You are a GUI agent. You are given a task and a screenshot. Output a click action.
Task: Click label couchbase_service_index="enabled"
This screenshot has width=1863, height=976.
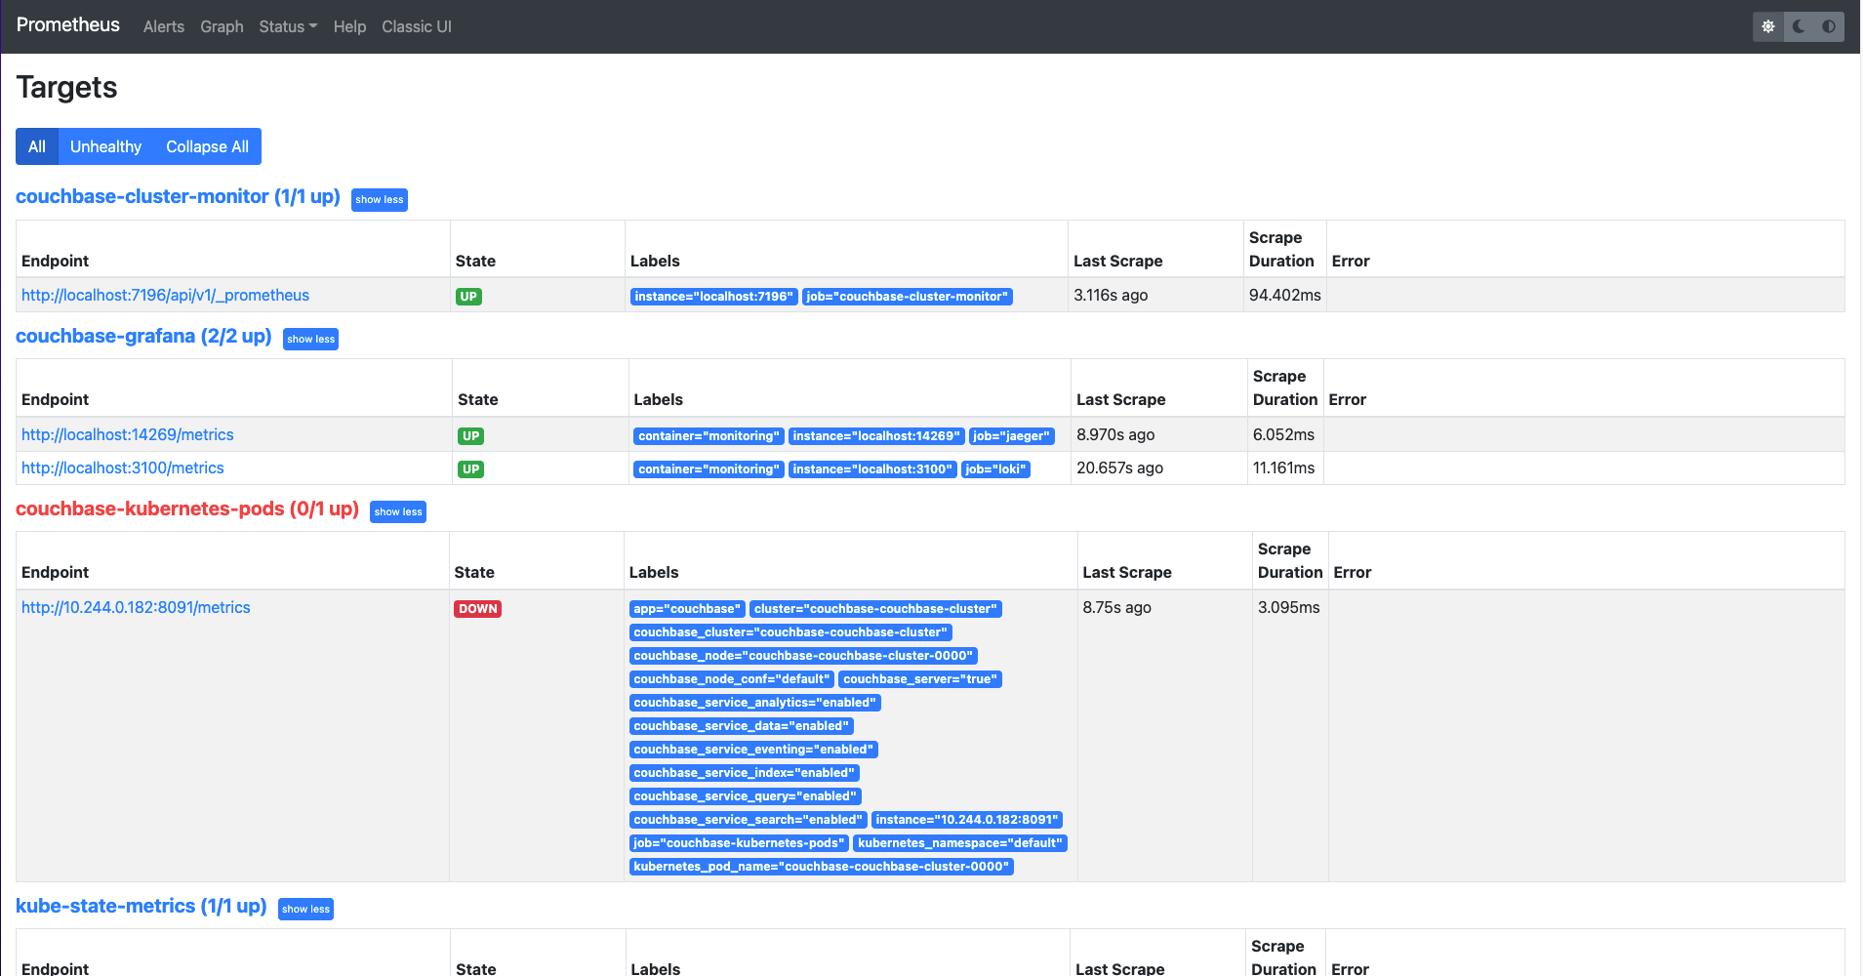pos(745,773)
